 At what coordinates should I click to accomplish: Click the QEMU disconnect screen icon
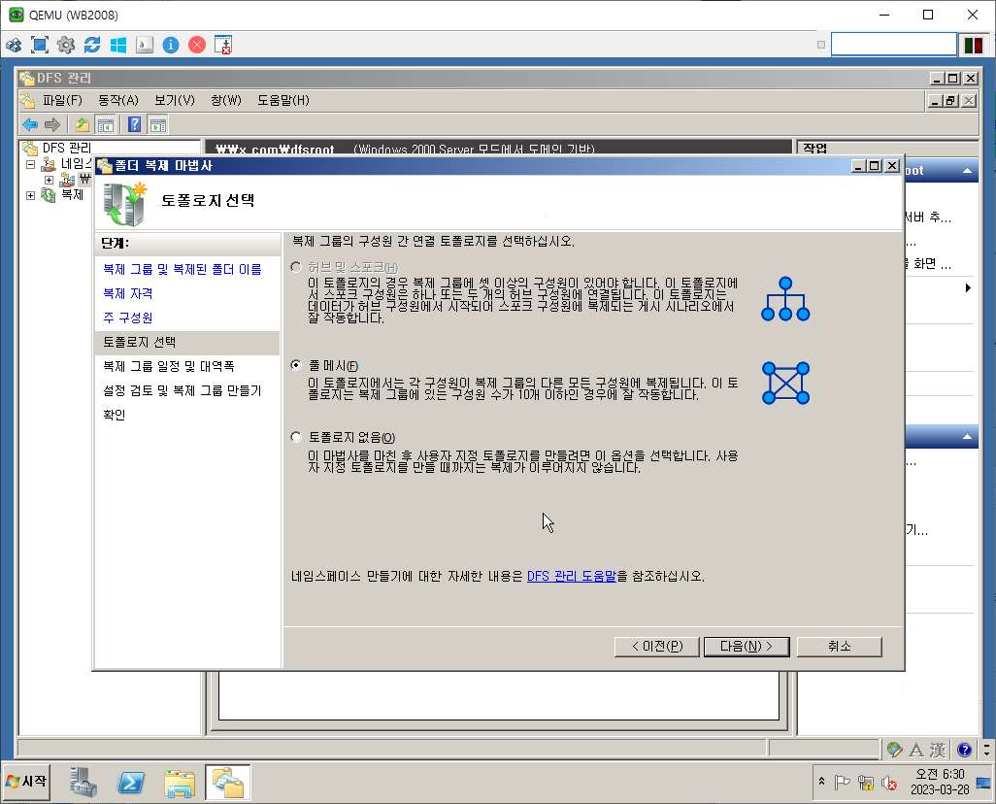(x=223, y=45)
